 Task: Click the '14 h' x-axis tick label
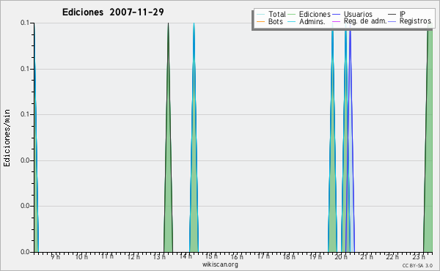point(186,256)
